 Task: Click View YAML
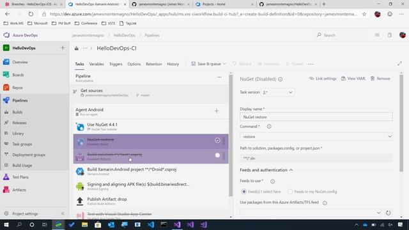(353, 79)
